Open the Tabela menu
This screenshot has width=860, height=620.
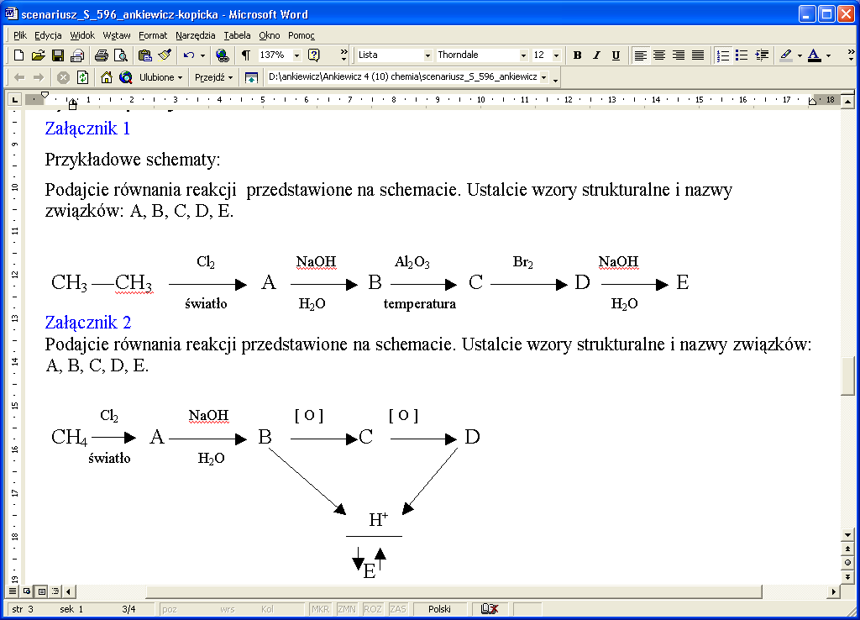point(237,35)
